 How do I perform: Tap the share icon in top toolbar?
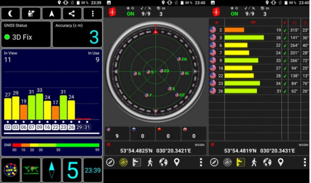72,13
